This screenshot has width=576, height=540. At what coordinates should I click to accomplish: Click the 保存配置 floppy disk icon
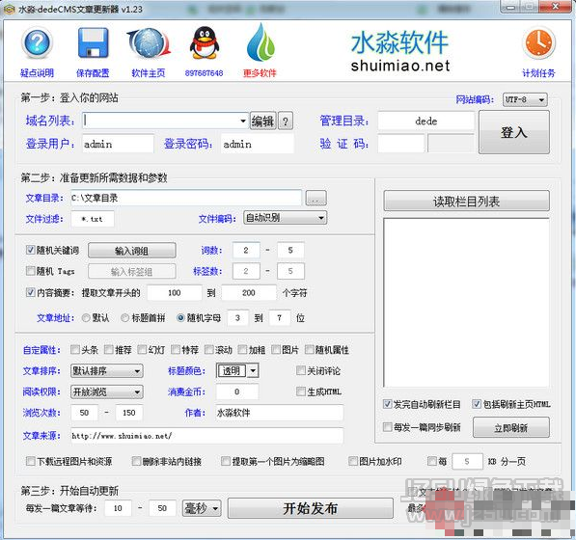(93, 43)
